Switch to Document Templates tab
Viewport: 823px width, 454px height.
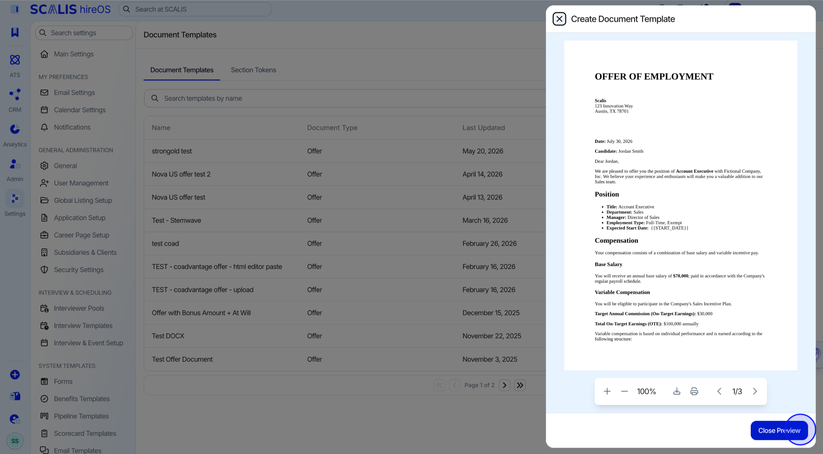(x=182, y=70)
